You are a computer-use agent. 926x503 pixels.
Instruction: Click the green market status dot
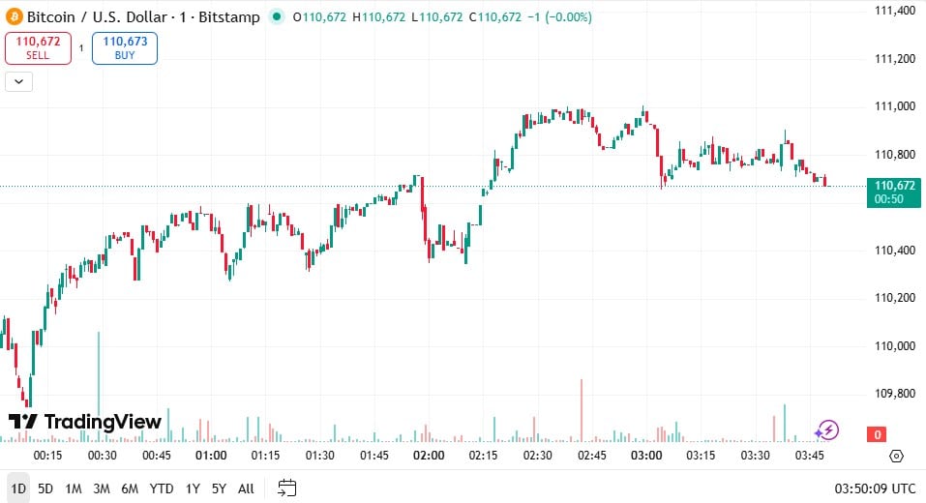point(278,17)
